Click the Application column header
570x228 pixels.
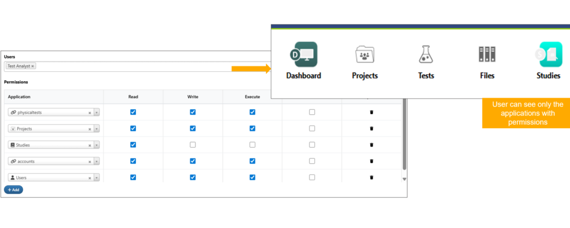pyautogui.click(x=19, y=96)
